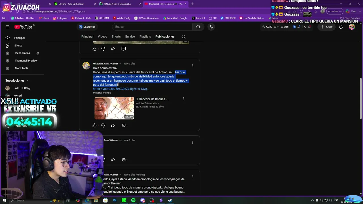Open Steam from the taskbar
Screen dimensions: 363x204
click(x=170, y=200)
